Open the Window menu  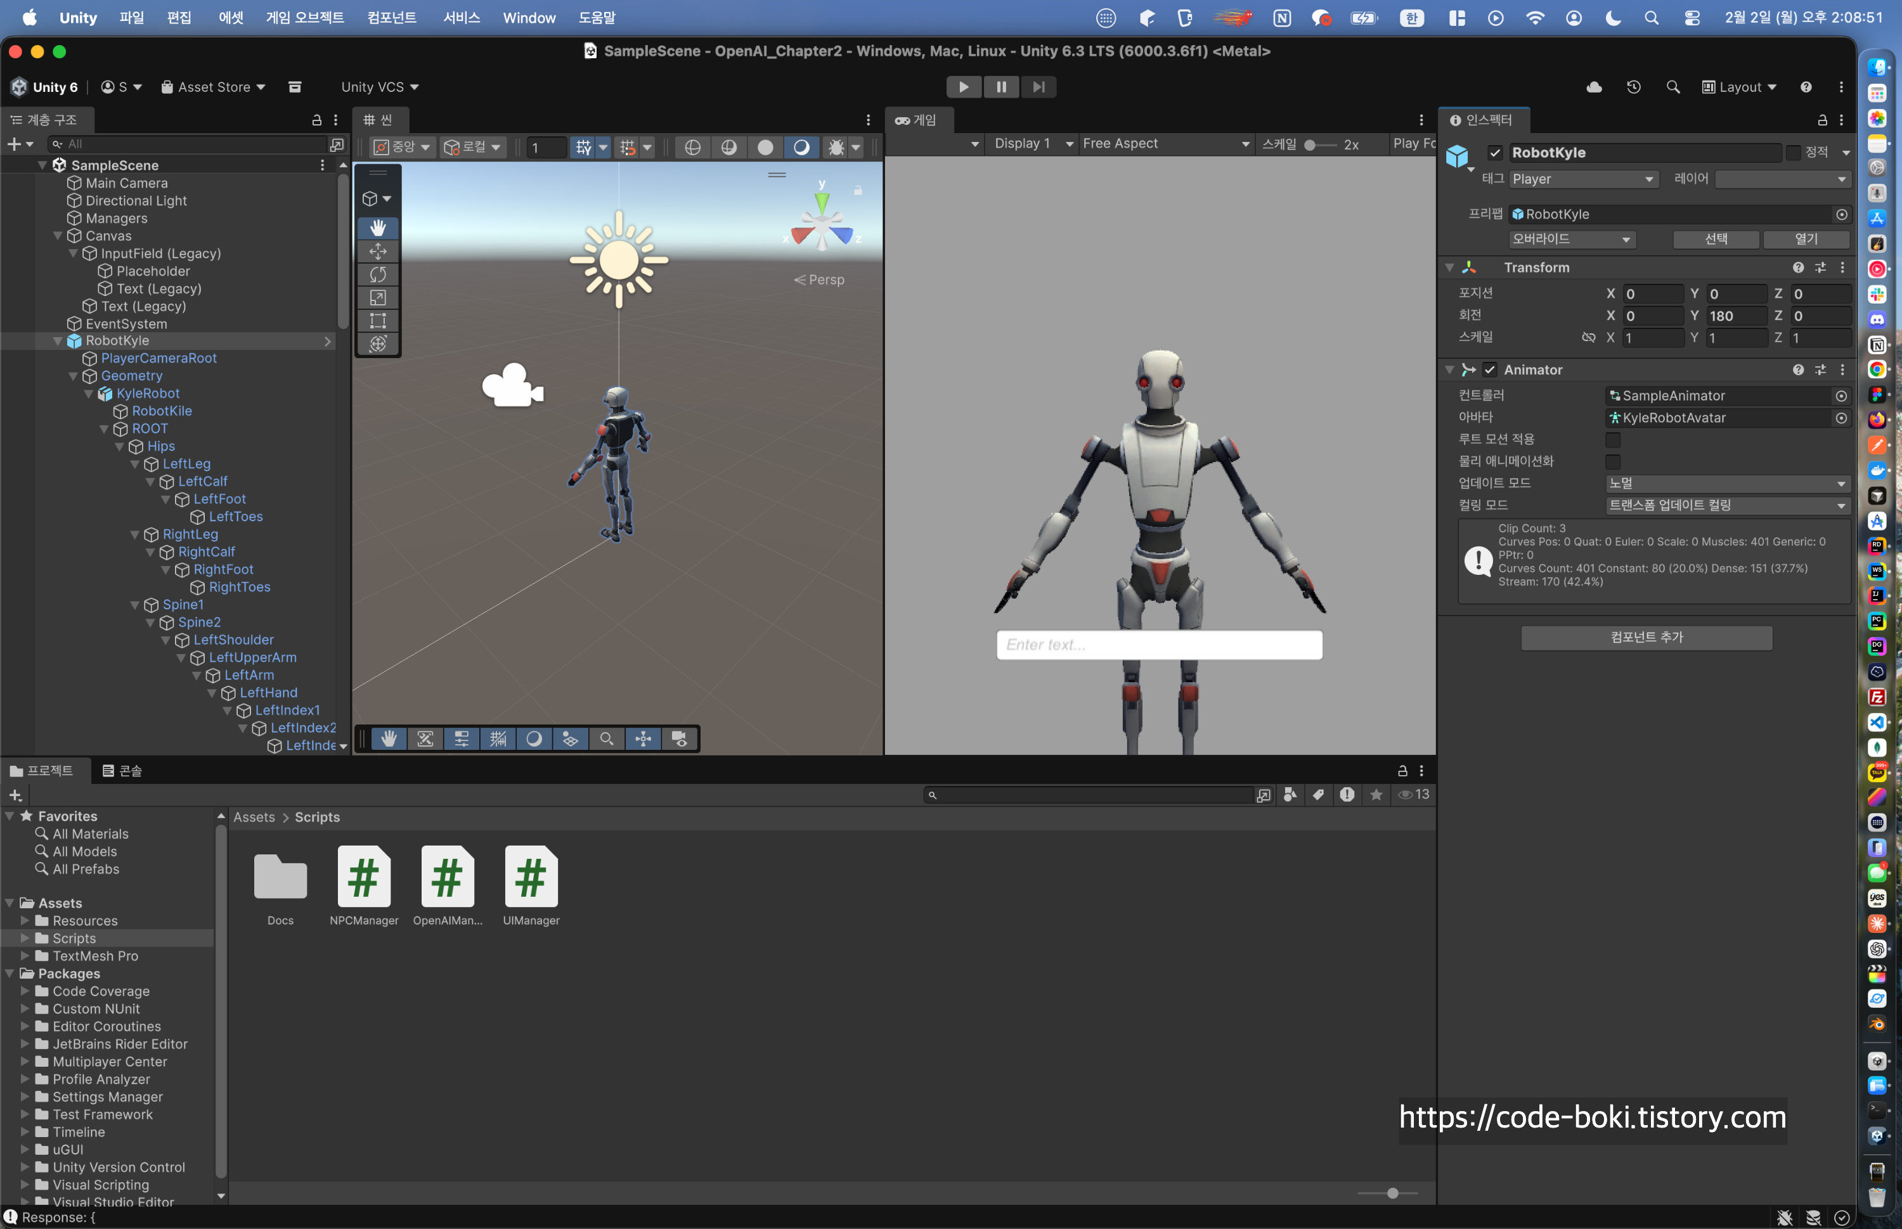(x=529, y=18)
